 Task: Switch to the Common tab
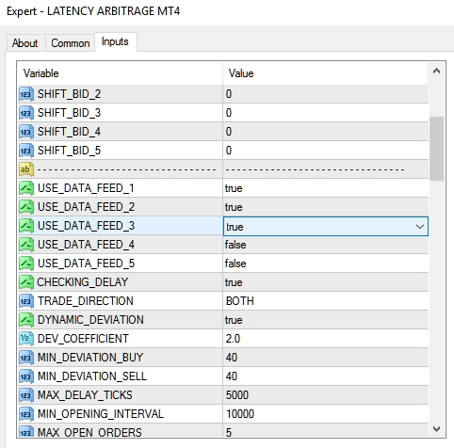click(x=71, y=43)
